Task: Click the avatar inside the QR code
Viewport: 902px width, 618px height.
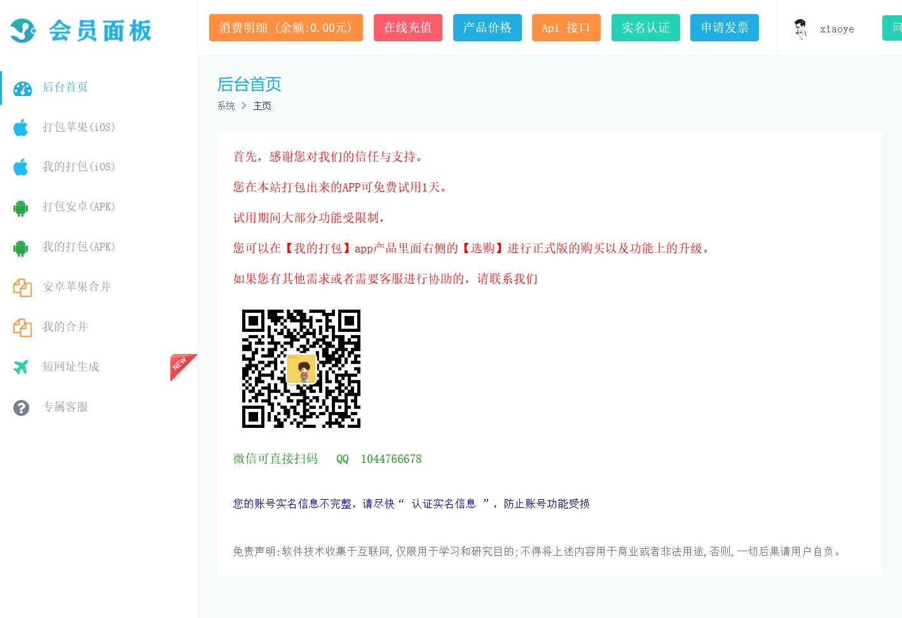Action: point(301,369)
